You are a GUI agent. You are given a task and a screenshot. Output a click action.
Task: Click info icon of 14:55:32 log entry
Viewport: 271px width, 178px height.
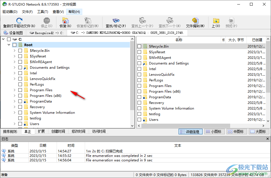(x=4, y=155)
